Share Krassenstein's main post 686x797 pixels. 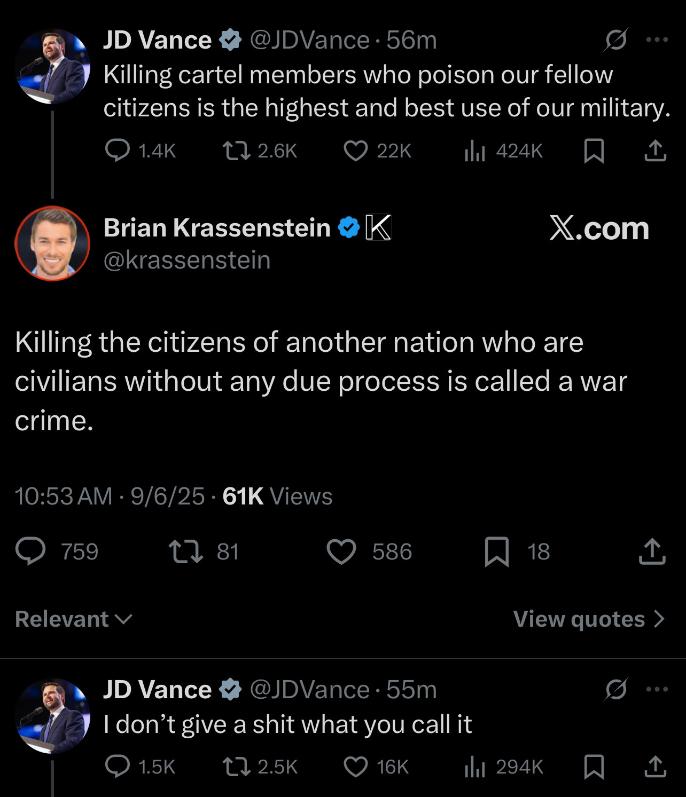[652, 551]
